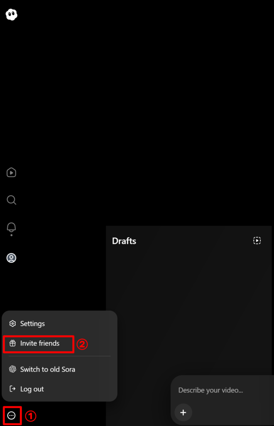Go to the profile avatar icon
This screenshot has width=274, height=426.
tap(11, 258)
